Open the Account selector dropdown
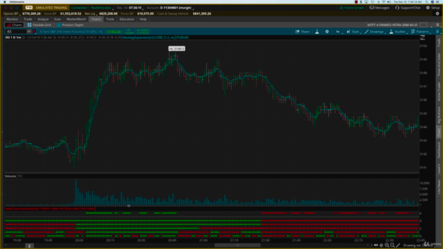This screenshot has width=443, height=249. click(x=170, y=8)
